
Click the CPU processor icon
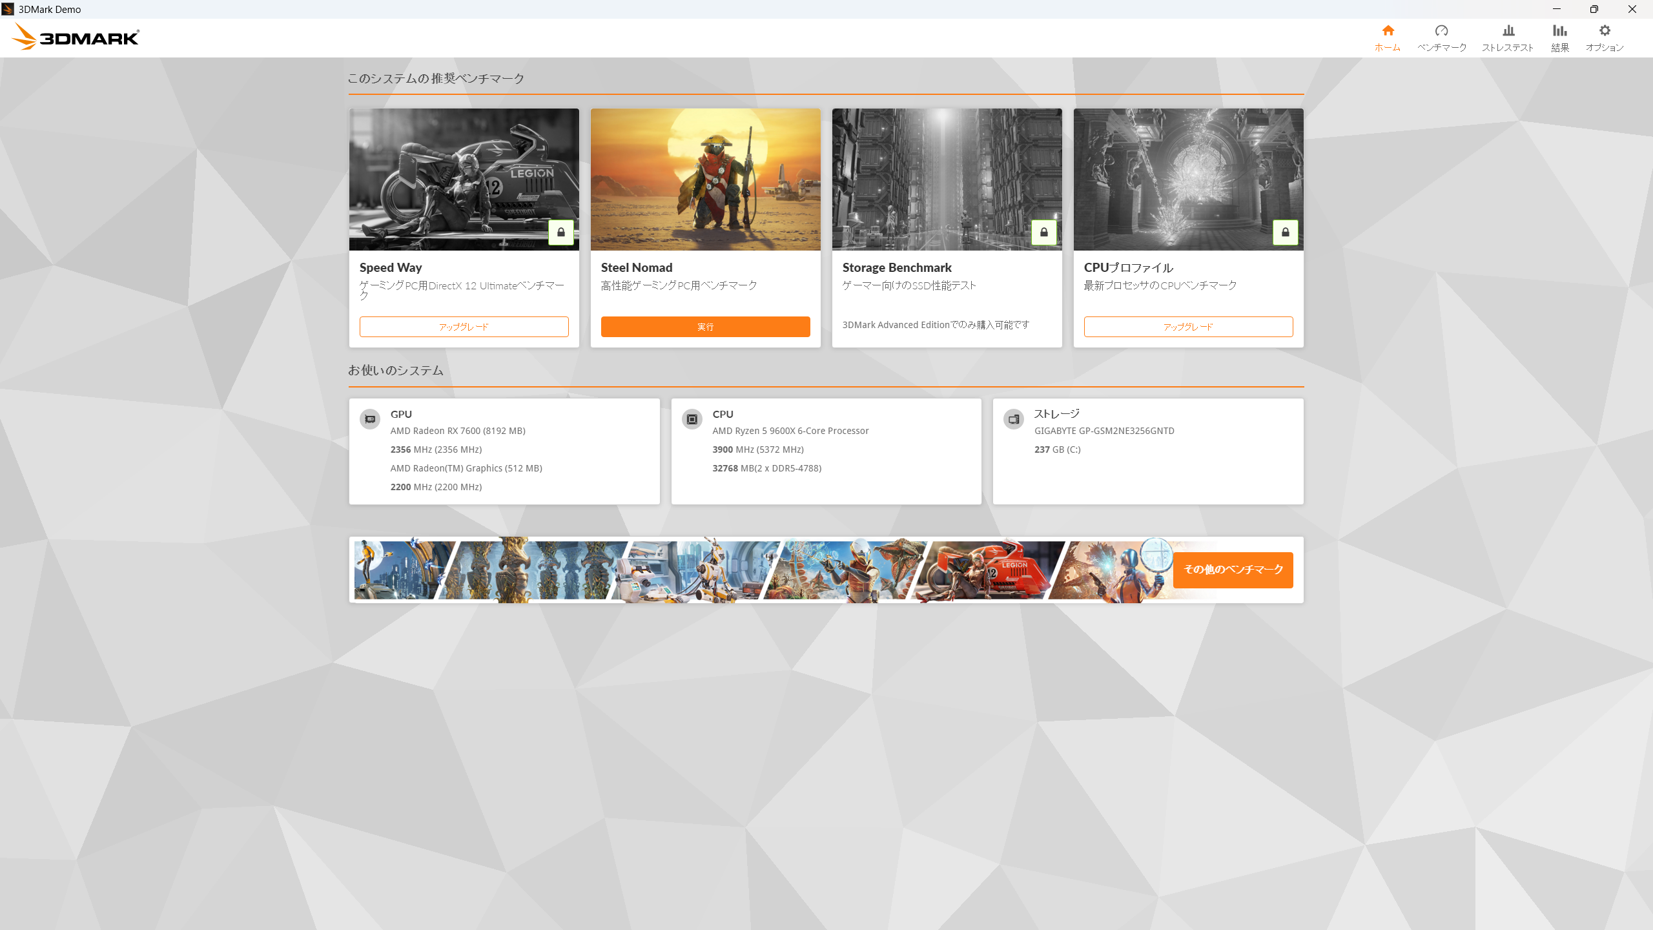point(692,419)
